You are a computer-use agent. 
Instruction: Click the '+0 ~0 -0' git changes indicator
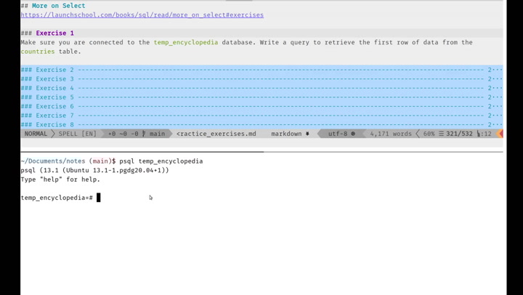[x=123, y=134]
